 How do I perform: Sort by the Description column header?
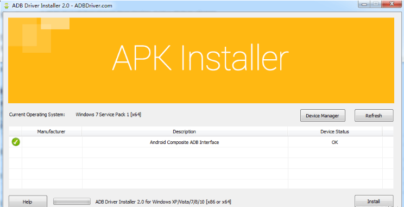[185, 131]
